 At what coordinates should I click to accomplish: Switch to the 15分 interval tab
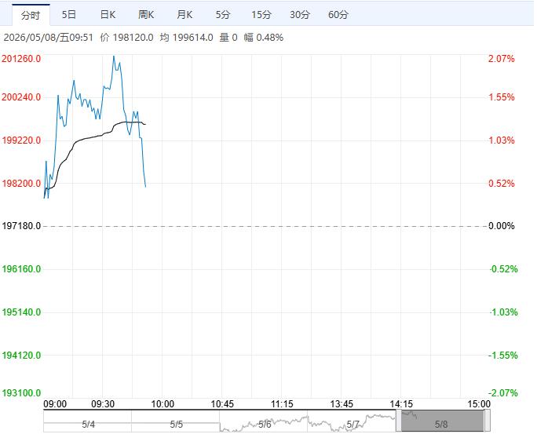click(261, 15)
